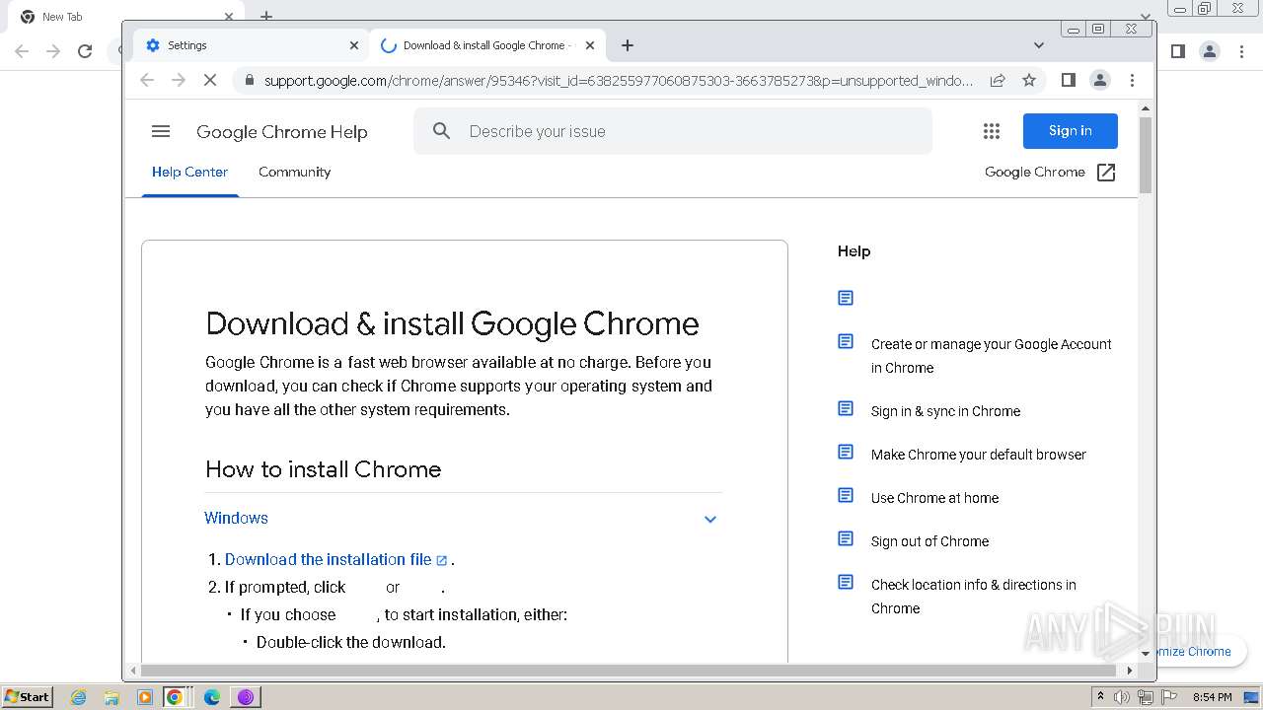Go back in the front Chrome window

coord(147,80)
